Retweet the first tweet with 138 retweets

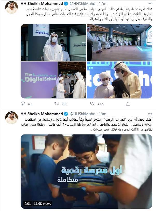(57, 104)
